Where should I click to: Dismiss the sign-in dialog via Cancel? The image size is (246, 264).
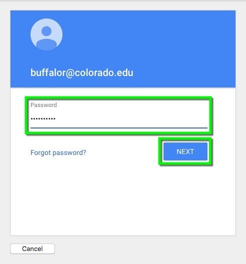[32, 248]
